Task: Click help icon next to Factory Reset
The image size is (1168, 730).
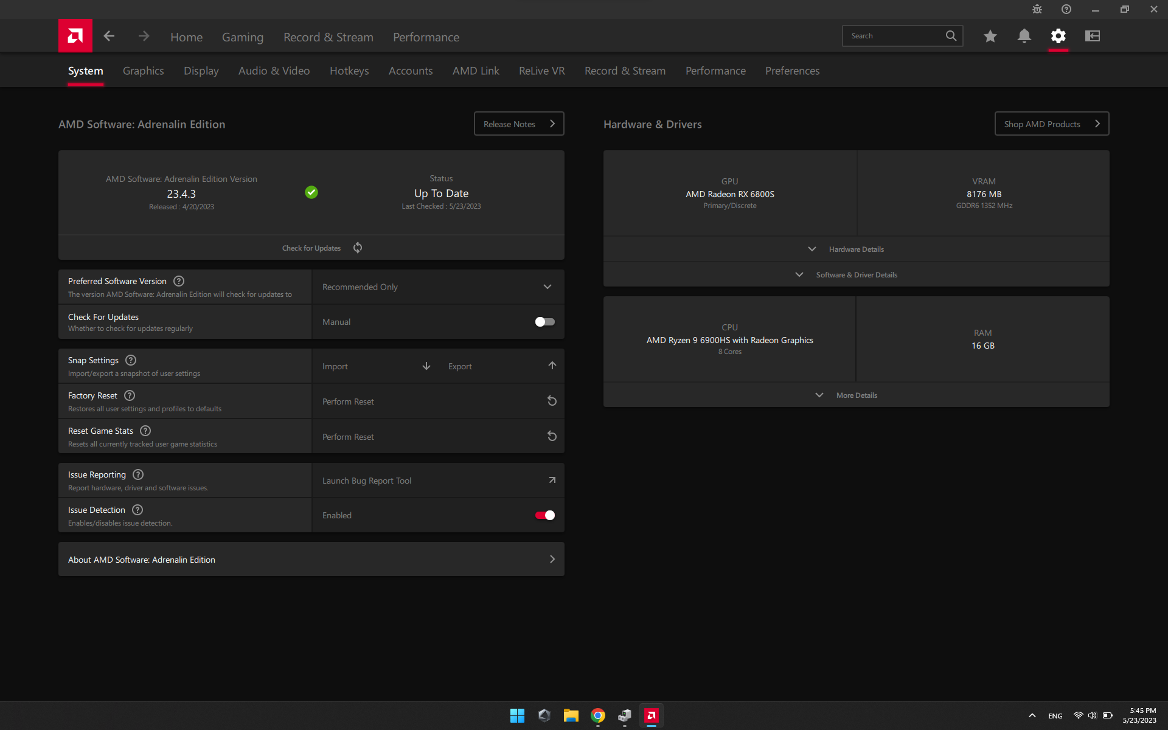Action: click(130, 395)
